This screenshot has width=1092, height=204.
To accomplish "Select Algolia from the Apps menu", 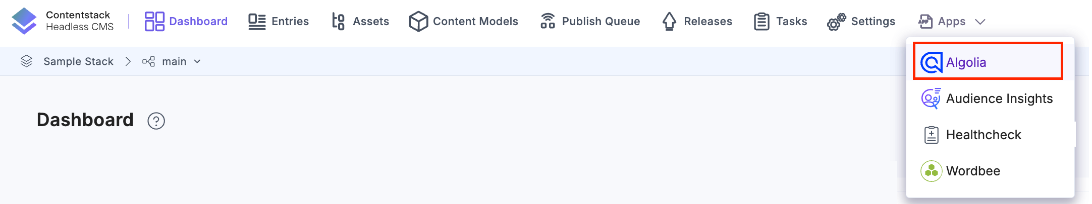I will [x=966, y=62].
